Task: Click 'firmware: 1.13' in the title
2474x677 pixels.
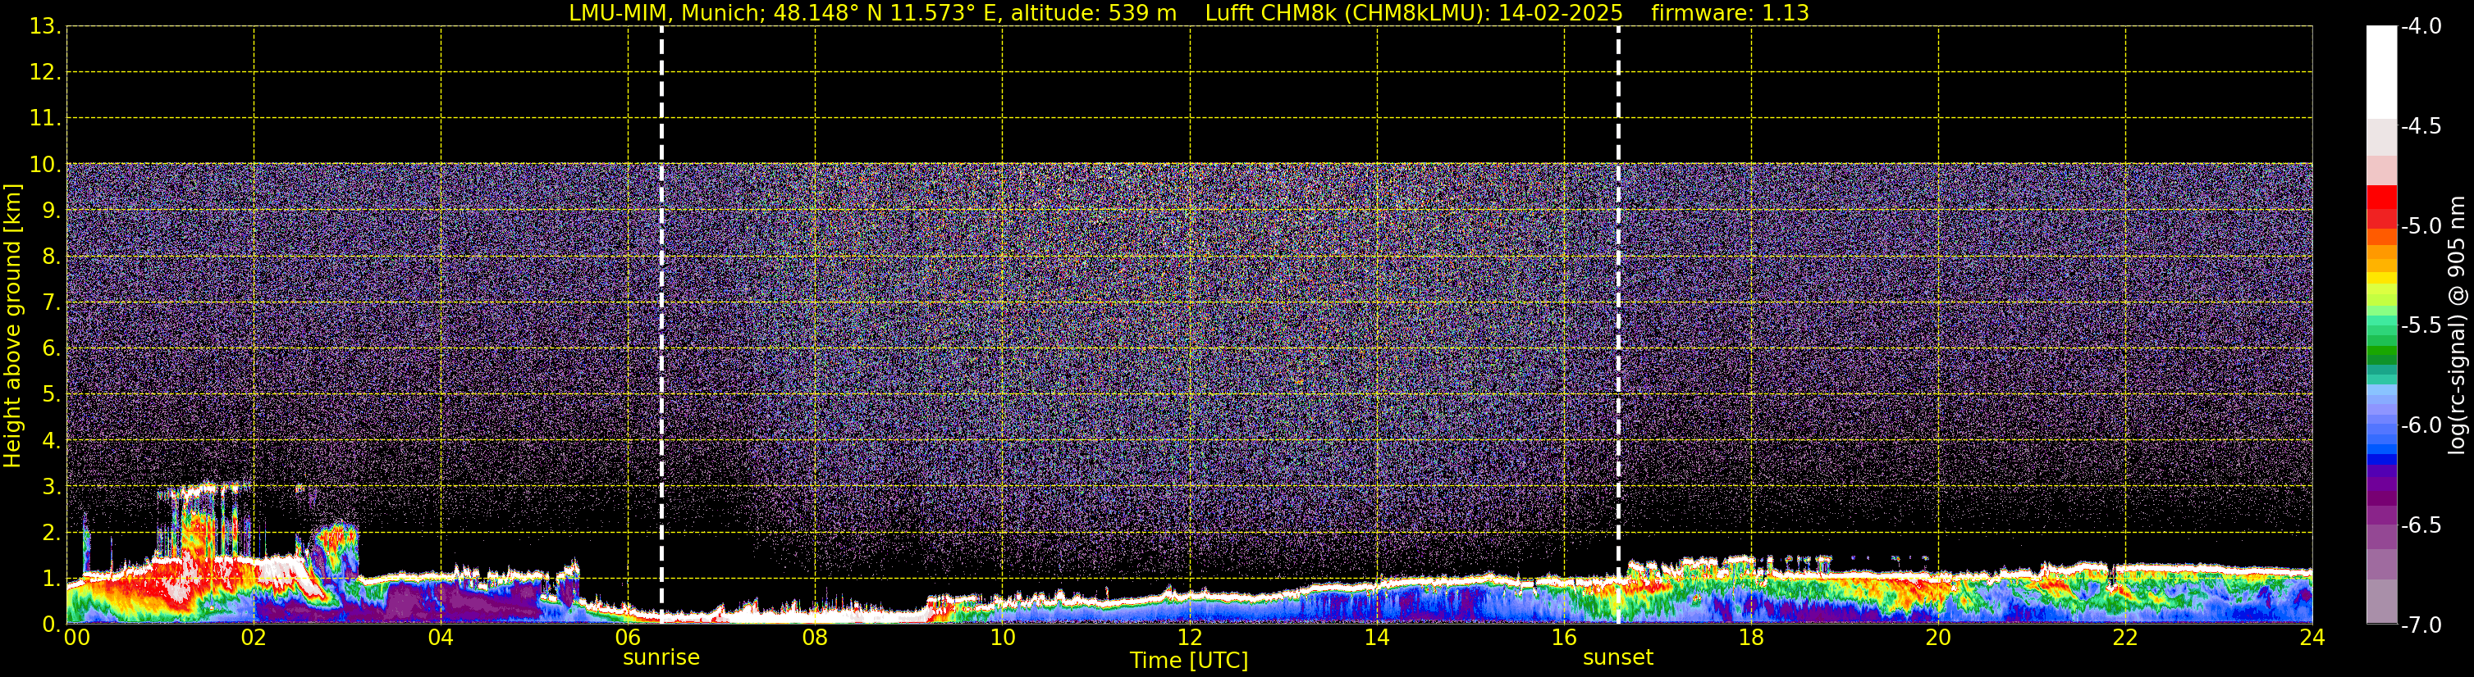Action: coord(1730,13)
